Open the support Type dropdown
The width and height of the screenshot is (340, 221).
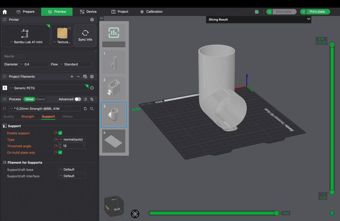pos(72,139)
